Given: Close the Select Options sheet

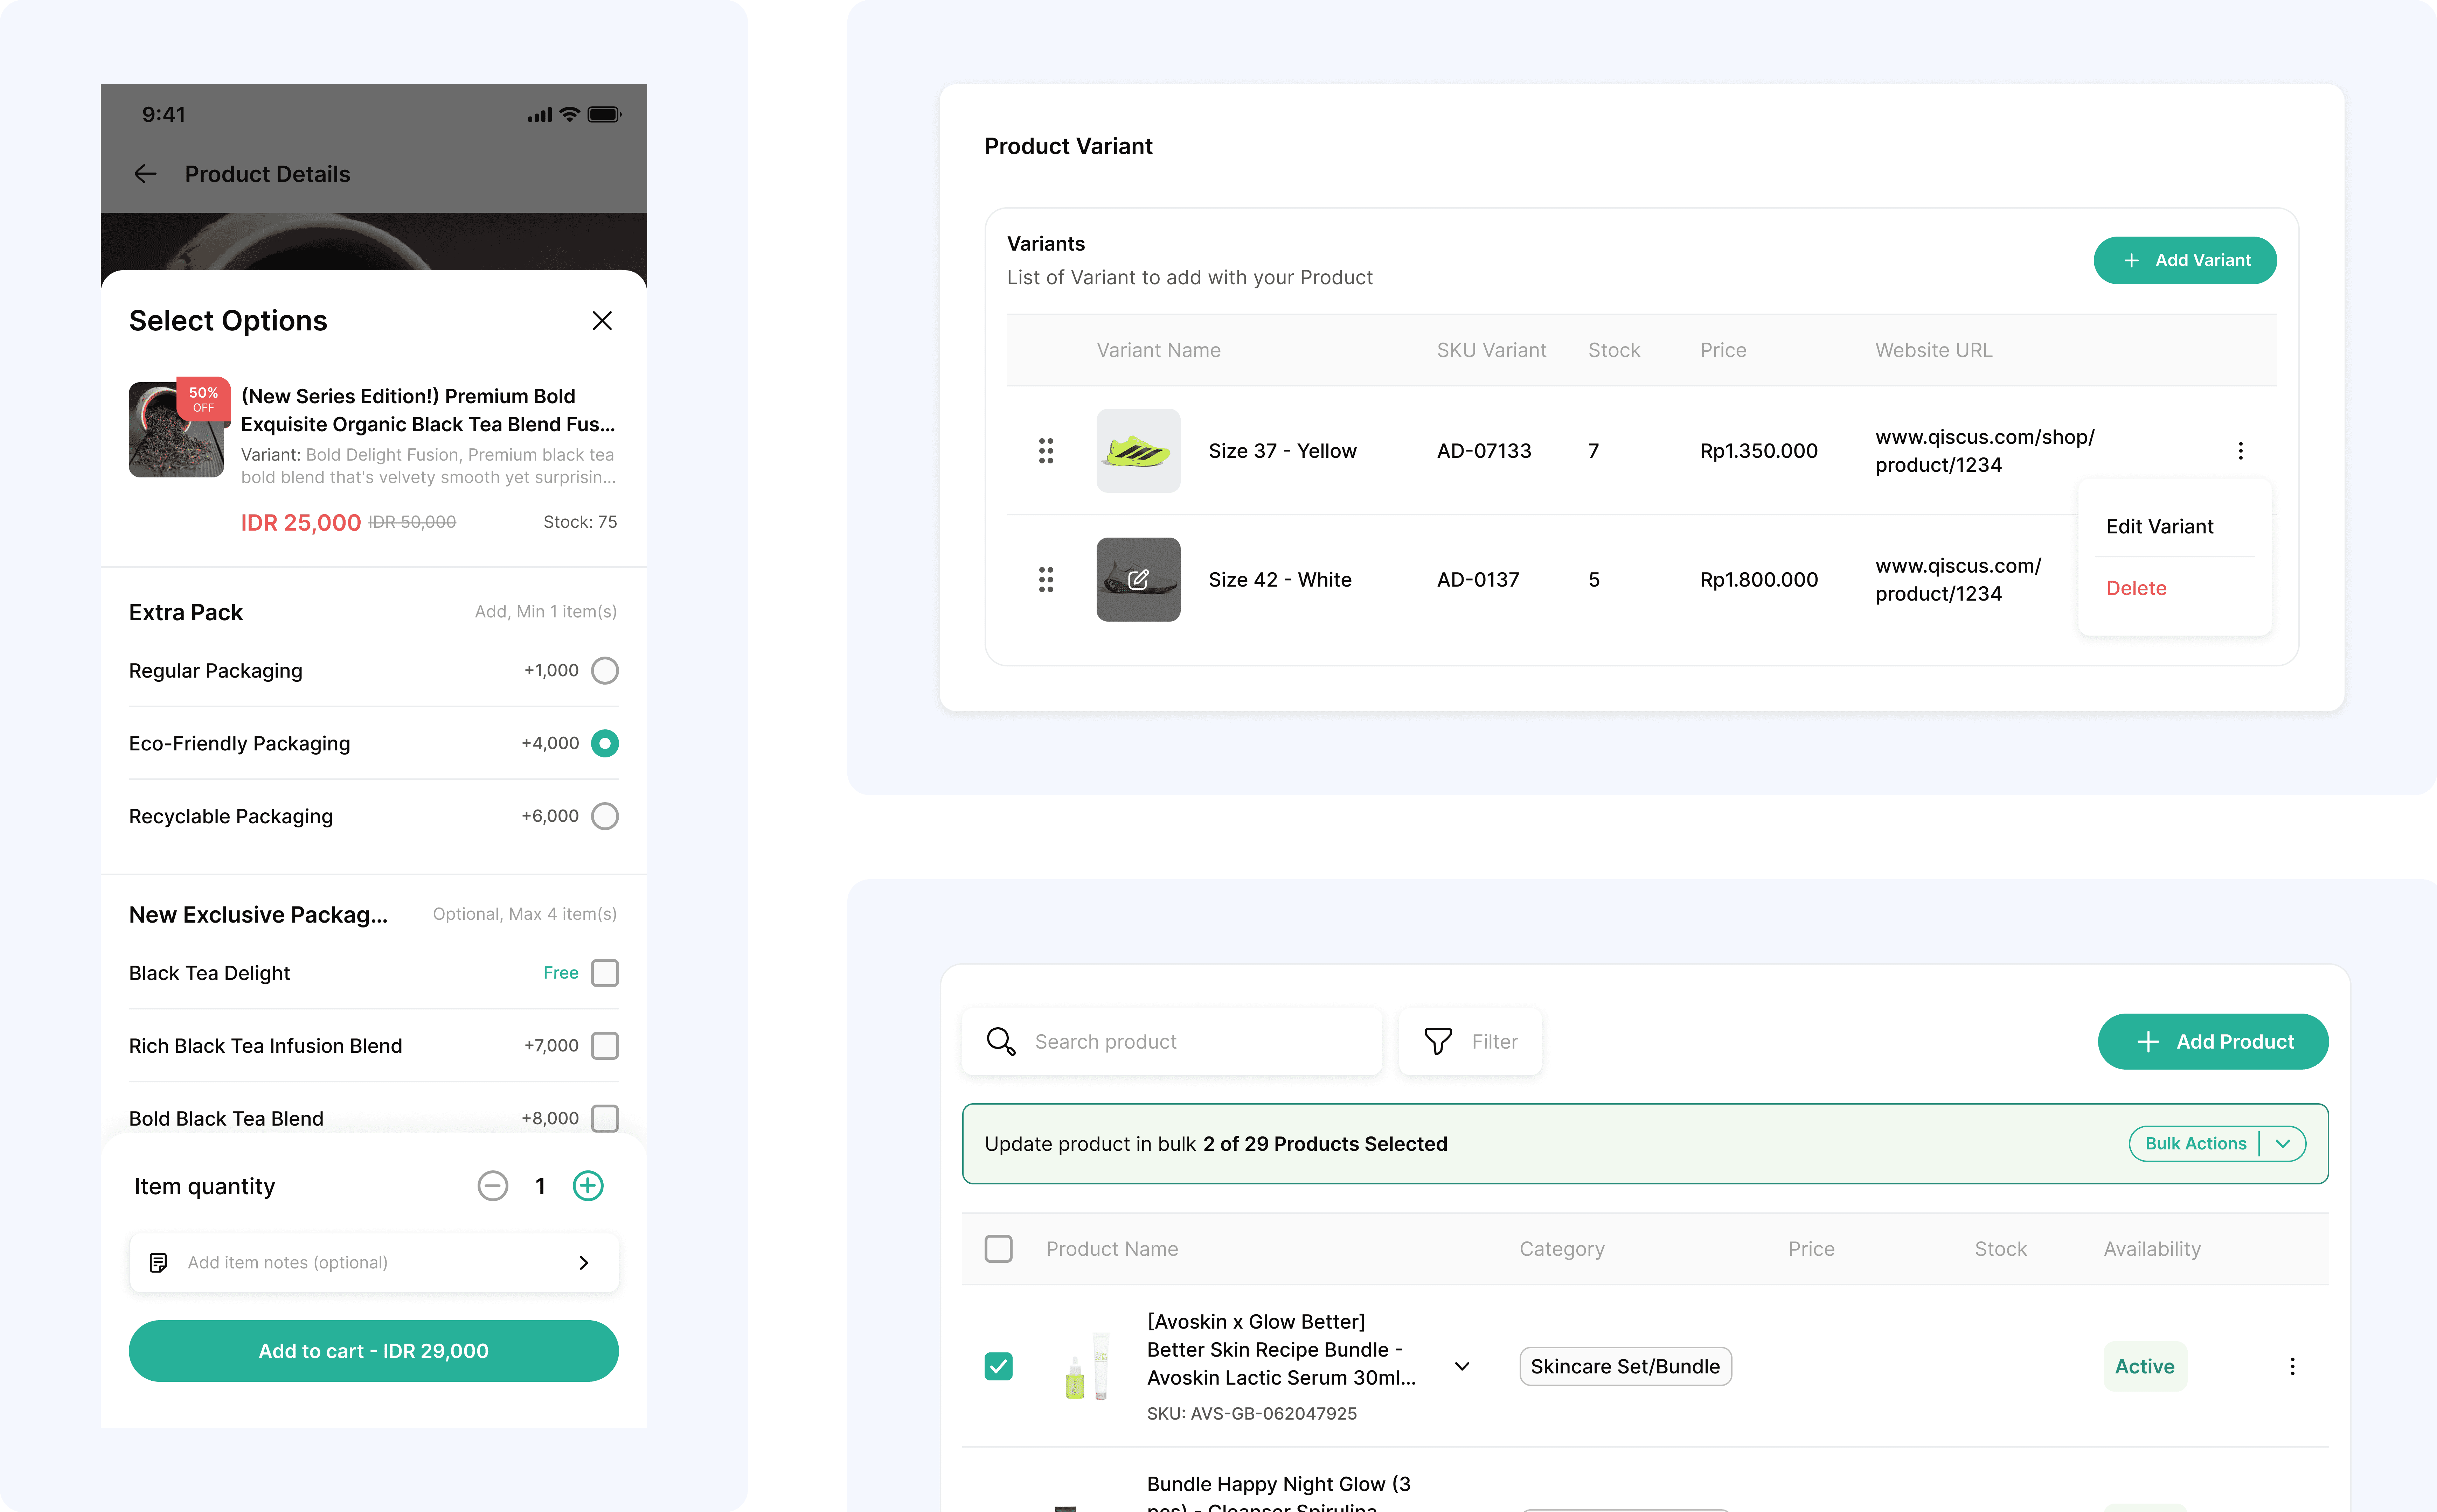Looking at the screenshot, I should click(x=601, y=321).
